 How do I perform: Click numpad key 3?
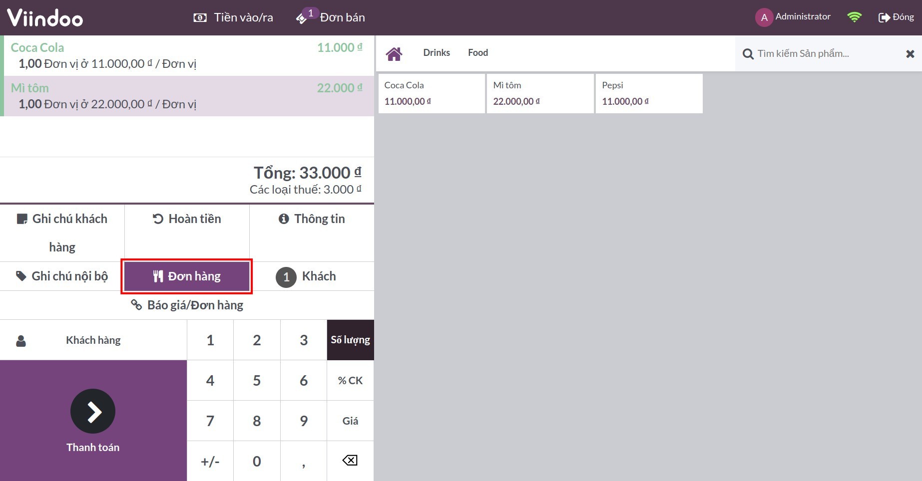304,340
